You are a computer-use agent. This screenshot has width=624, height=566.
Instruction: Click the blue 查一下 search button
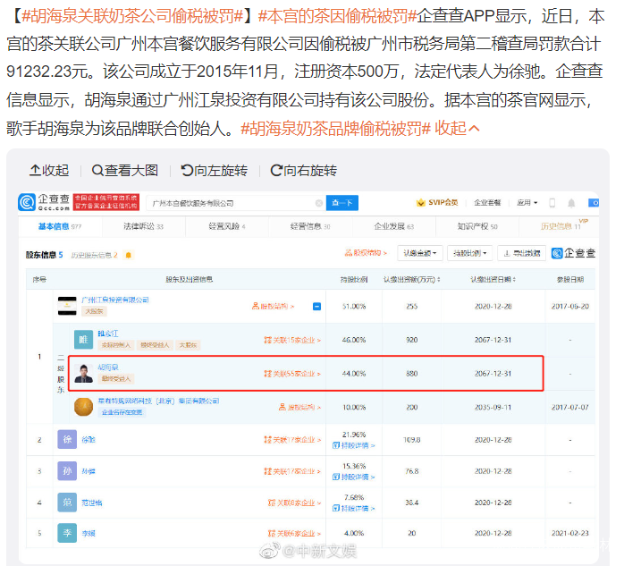point(342,203)
